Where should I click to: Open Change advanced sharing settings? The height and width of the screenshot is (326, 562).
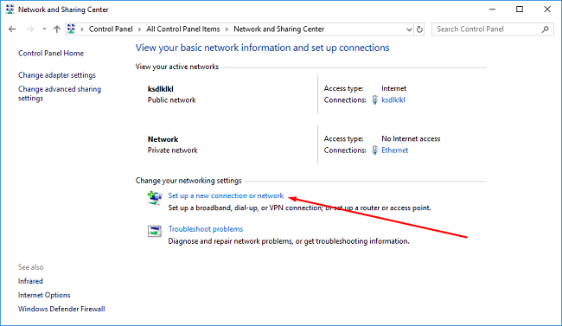60,93
